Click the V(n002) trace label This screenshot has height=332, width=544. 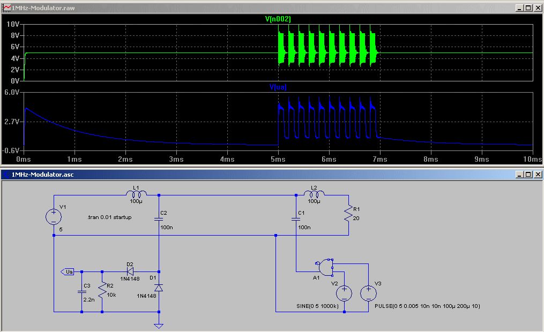point(278,19)
